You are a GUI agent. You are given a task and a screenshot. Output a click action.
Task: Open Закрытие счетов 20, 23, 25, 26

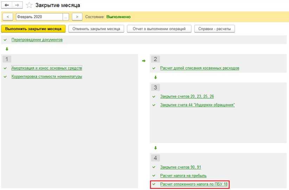(x=187, y=96)
